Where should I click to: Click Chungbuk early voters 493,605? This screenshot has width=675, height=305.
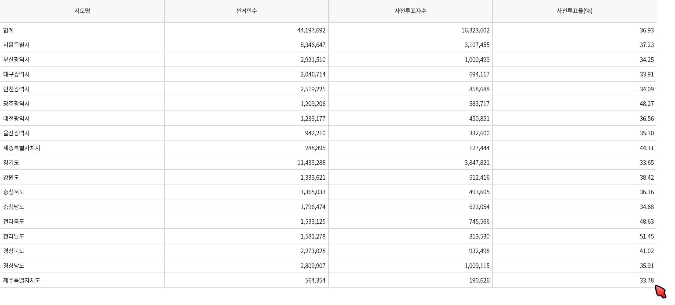click(479, 192)
